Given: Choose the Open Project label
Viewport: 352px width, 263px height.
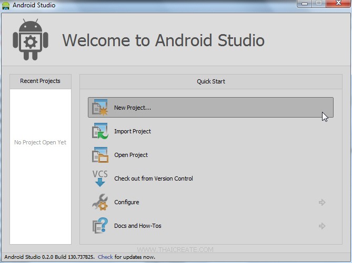Looking at the screenshot, I should (x=131, y=155).
